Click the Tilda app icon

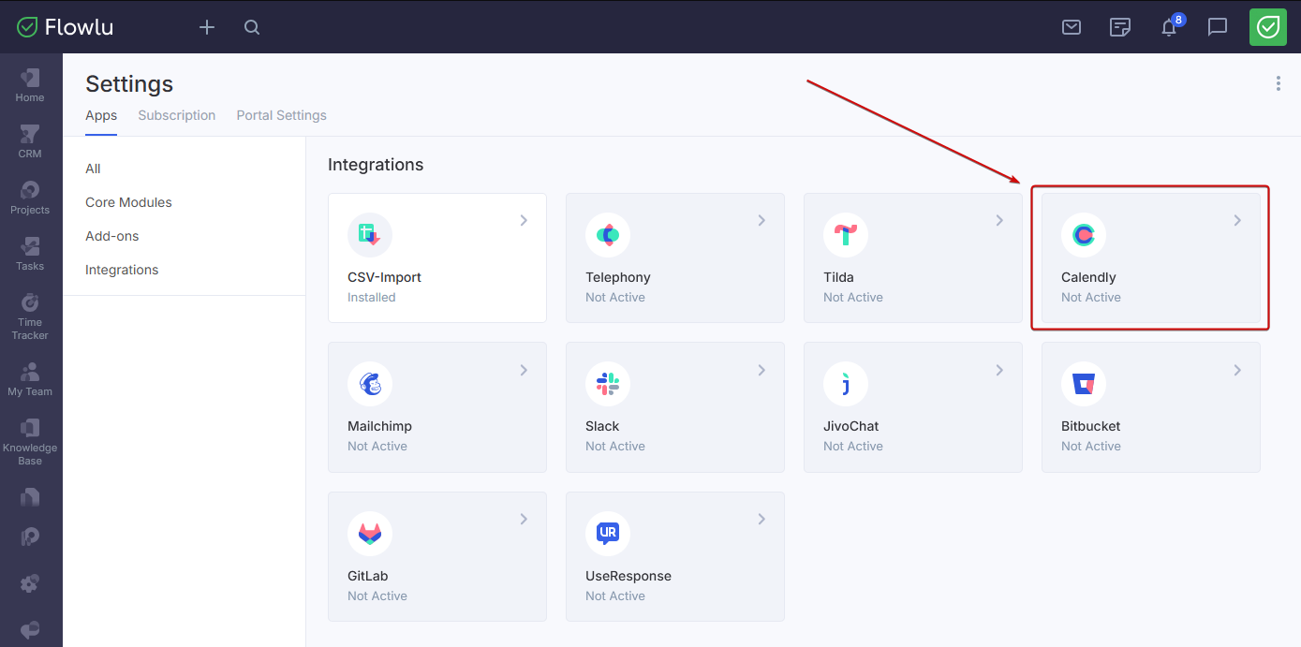pyautogui.click(x=846, y=235)
